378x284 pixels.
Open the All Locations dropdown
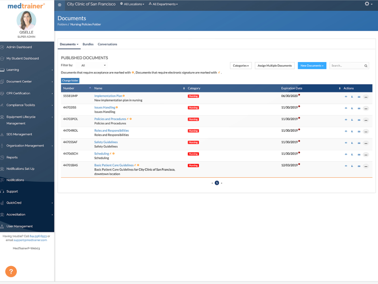[132, 4]
